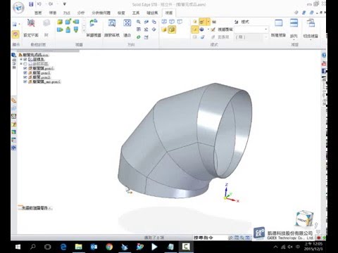Click the Solid Edge application button

coord(18,8)
